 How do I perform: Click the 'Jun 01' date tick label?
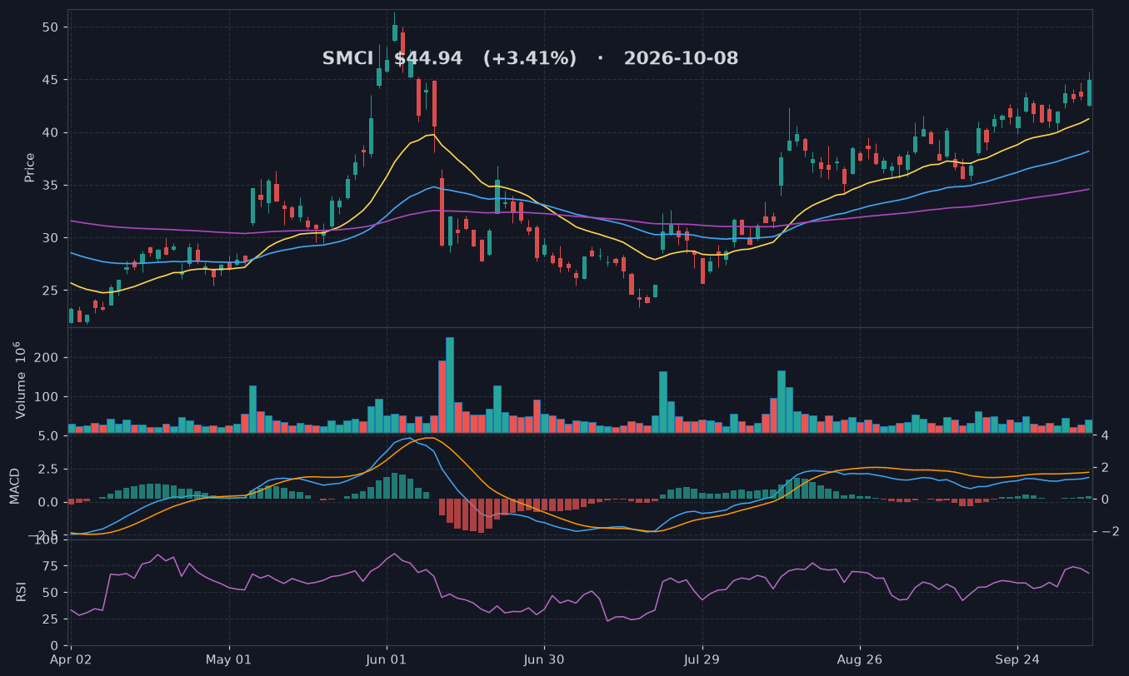387,659
